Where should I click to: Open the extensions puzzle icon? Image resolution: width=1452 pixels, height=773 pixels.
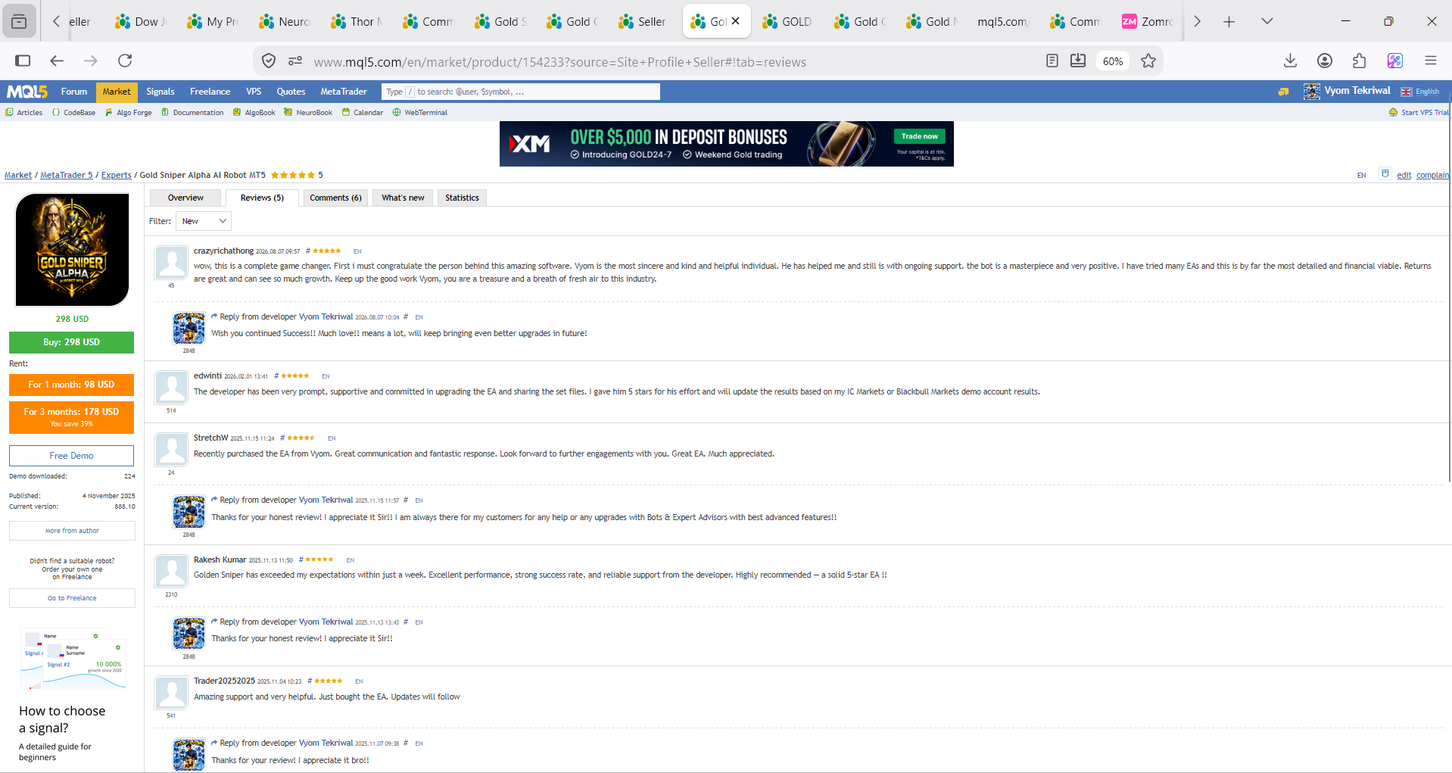[x=1360, y=61]
